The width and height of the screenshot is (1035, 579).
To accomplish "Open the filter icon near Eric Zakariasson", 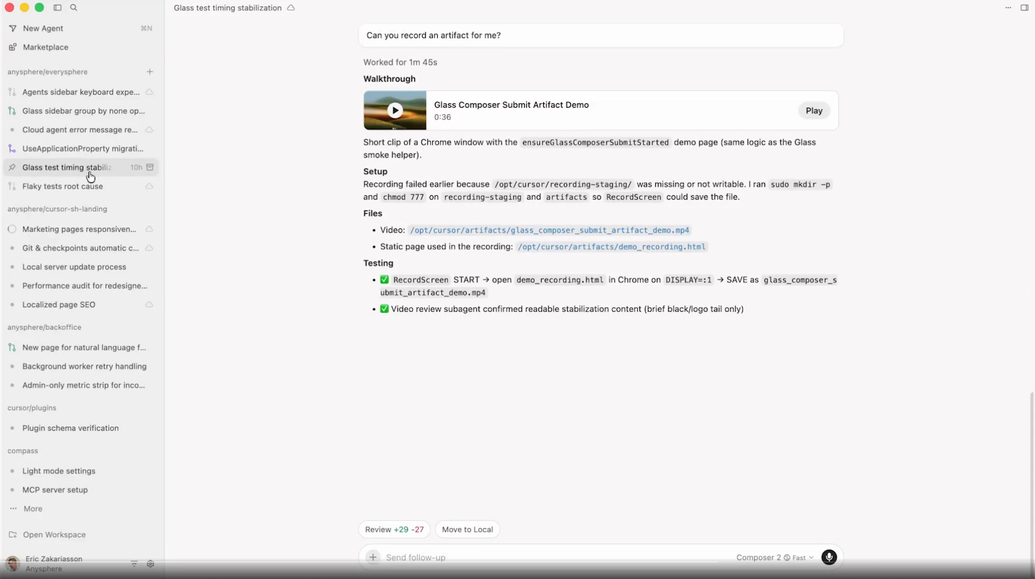I will click(x=133, y=564).
